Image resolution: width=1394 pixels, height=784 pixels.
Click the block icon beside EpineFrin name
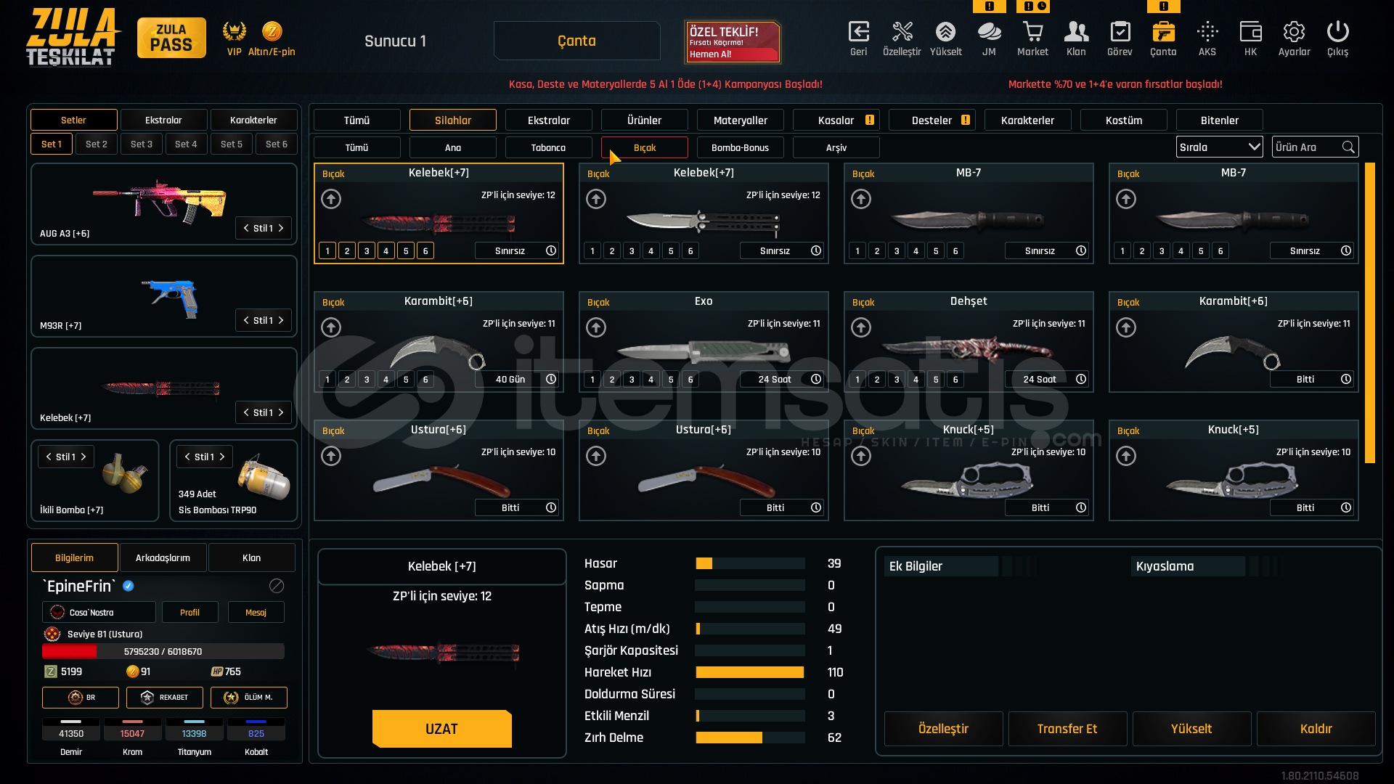tap(277, 586)
